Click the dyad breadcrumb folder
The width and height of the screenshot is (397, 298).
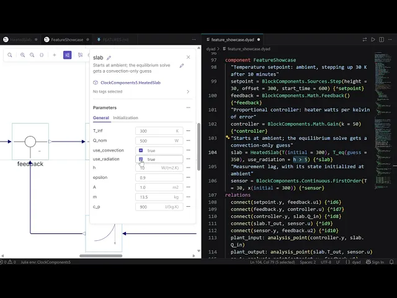pyautogui.click(x=211, y=49)
